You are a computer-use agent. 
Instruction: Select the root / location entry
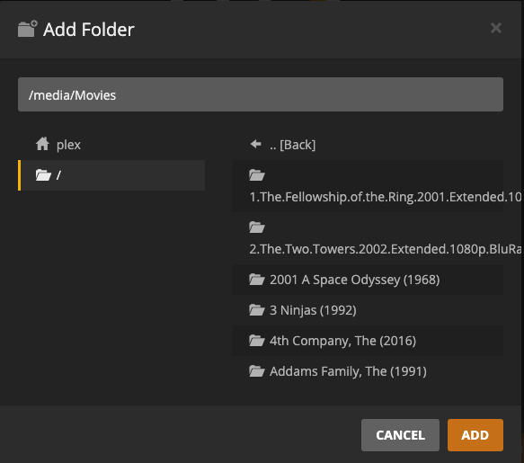111,175
